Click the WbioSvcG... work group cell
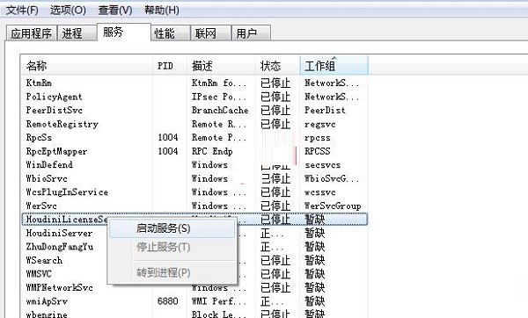This screenshot has width=528, height=318. point(332,178)
